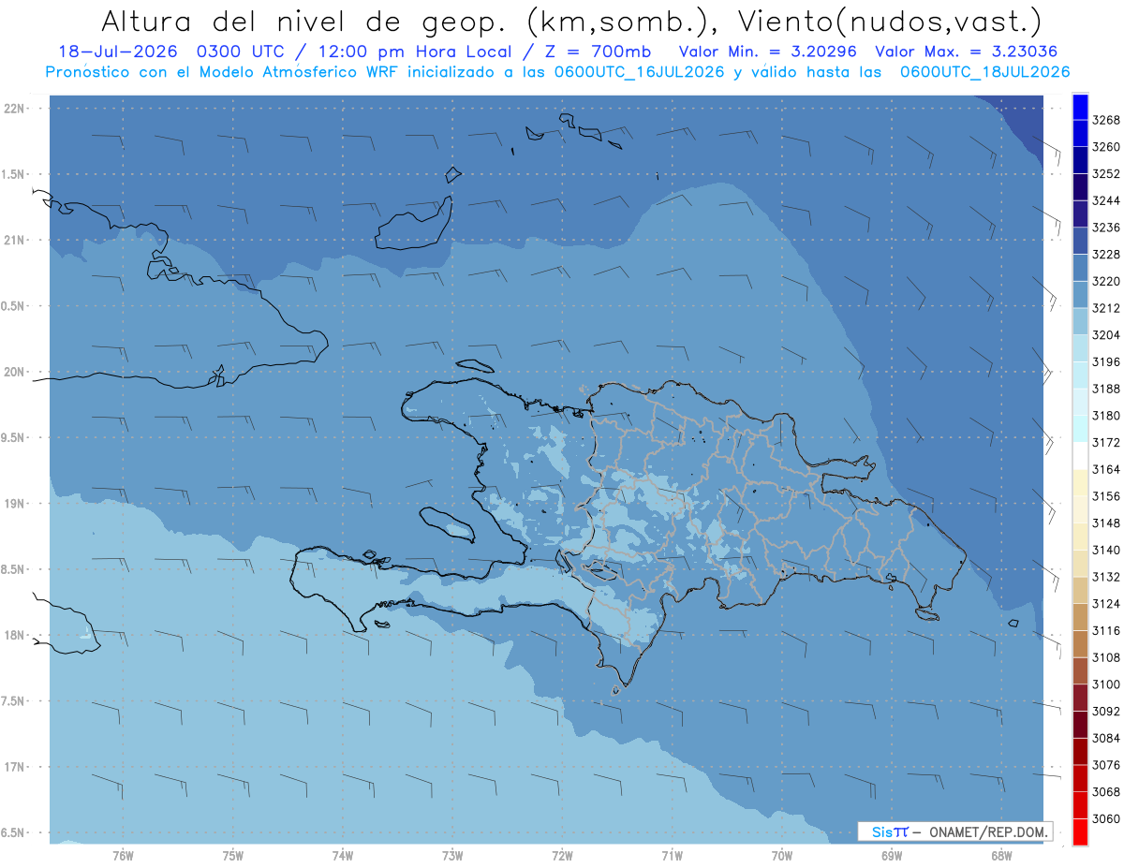The width and height of the screenshot is (1124, 868).
Task: Click the '21N' latitude label
Action: coord(14,240)
